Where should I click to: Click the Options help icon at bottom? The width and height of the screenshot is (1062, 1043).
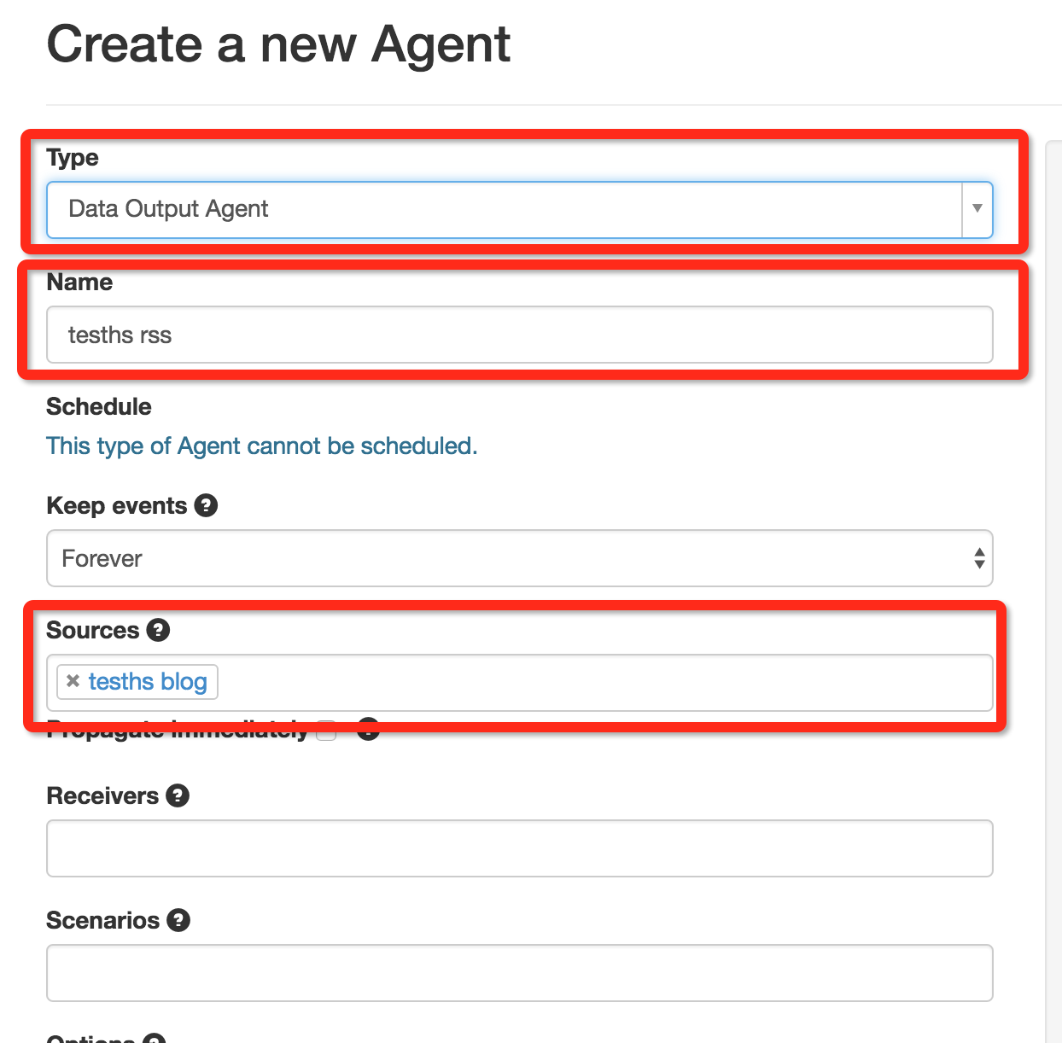pos(154,1039)
